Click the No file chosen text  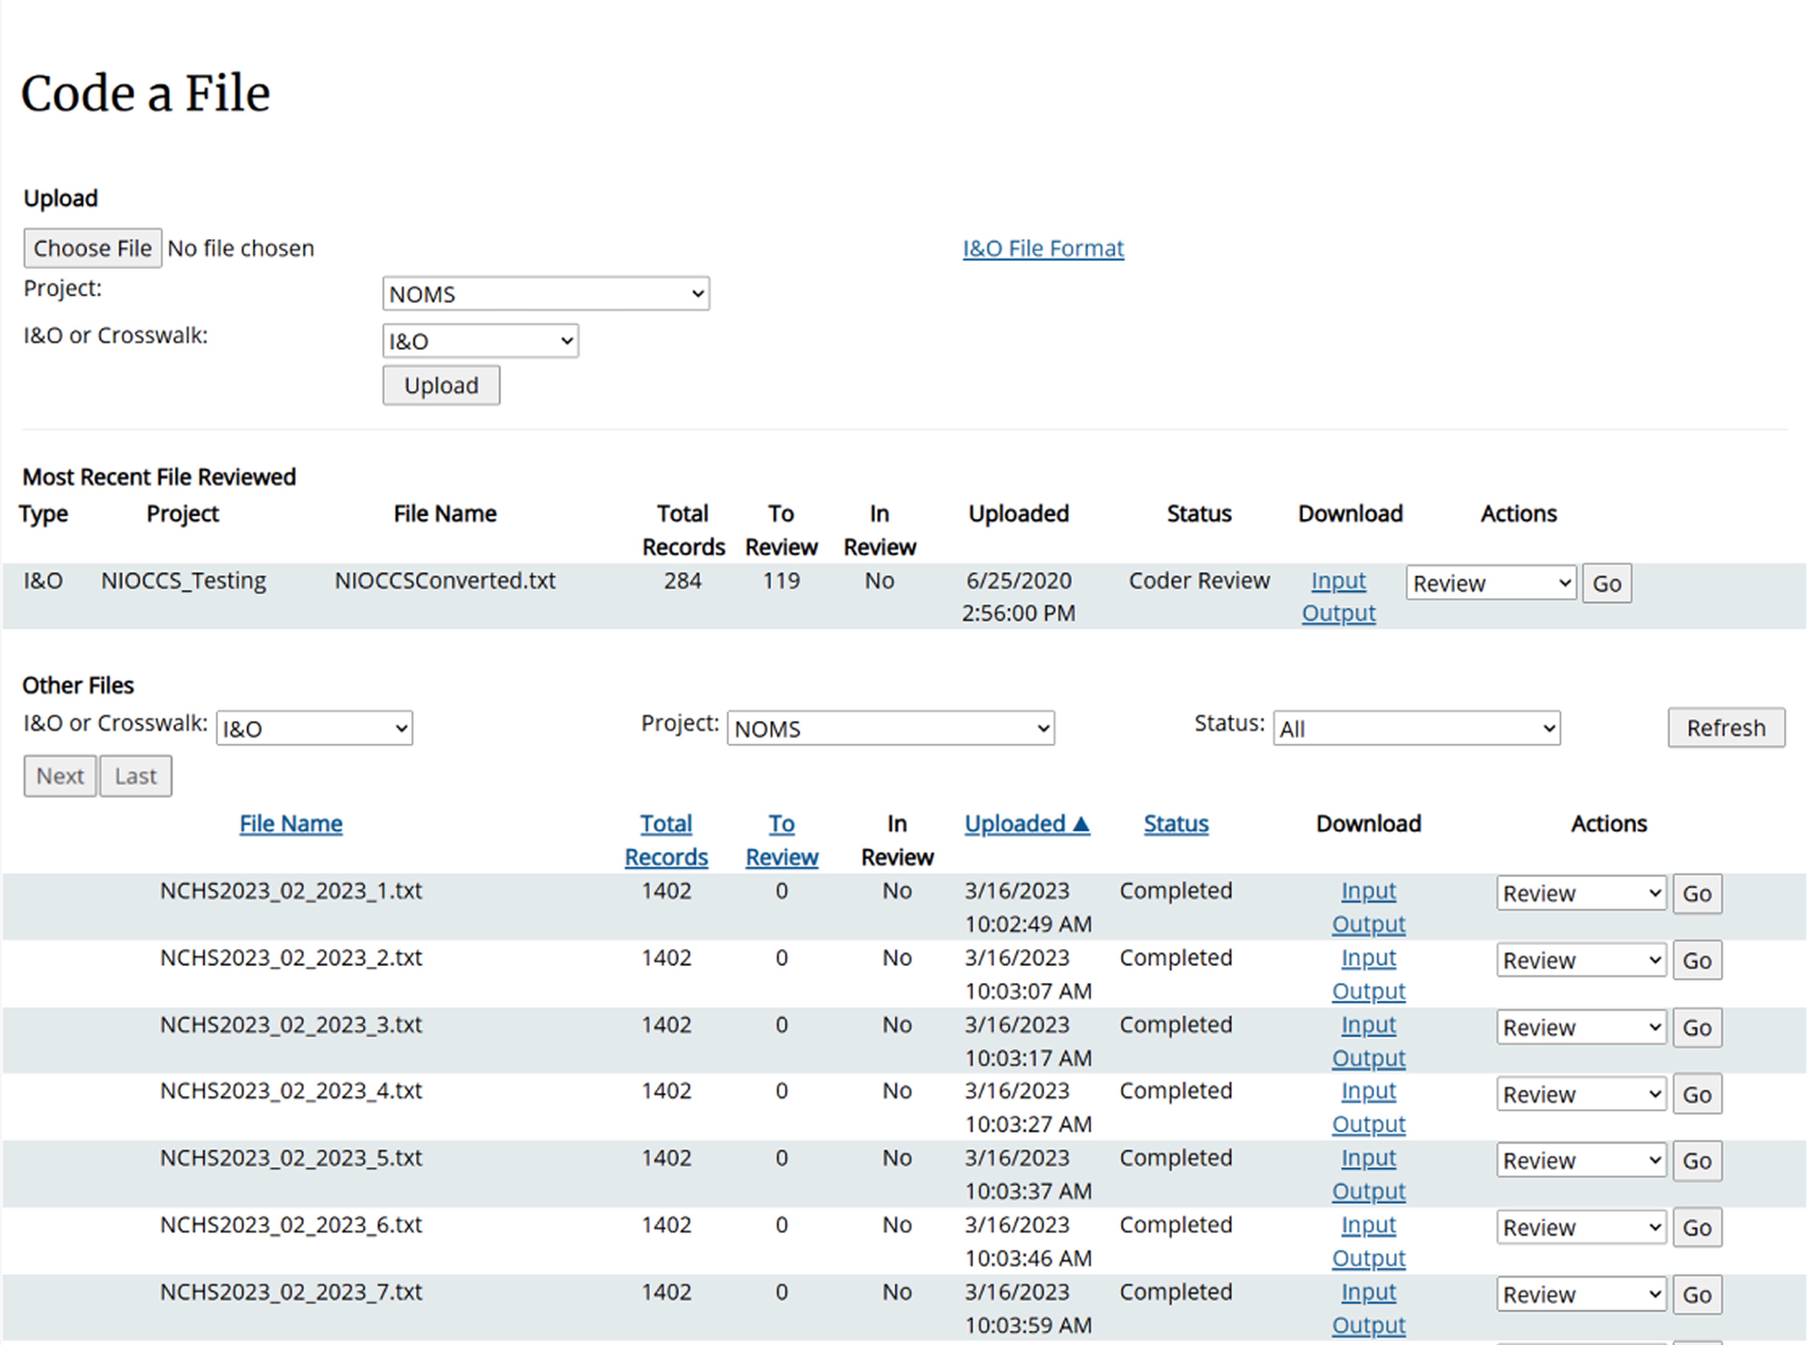240,248
